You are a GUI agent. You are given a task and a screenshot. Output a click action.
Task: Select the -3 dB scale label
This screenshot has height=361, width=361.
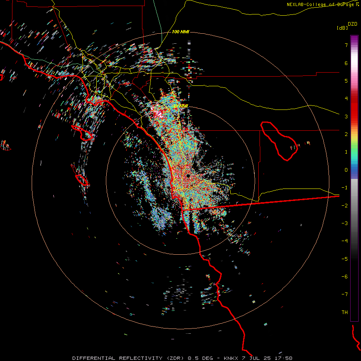point(345,223)
